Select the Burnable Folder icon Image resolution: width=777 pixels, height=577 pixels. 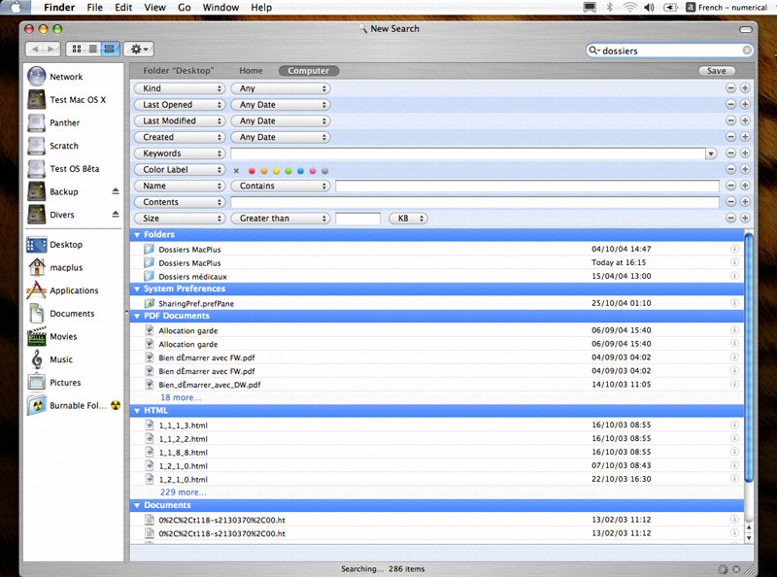[x=37, y=405]
